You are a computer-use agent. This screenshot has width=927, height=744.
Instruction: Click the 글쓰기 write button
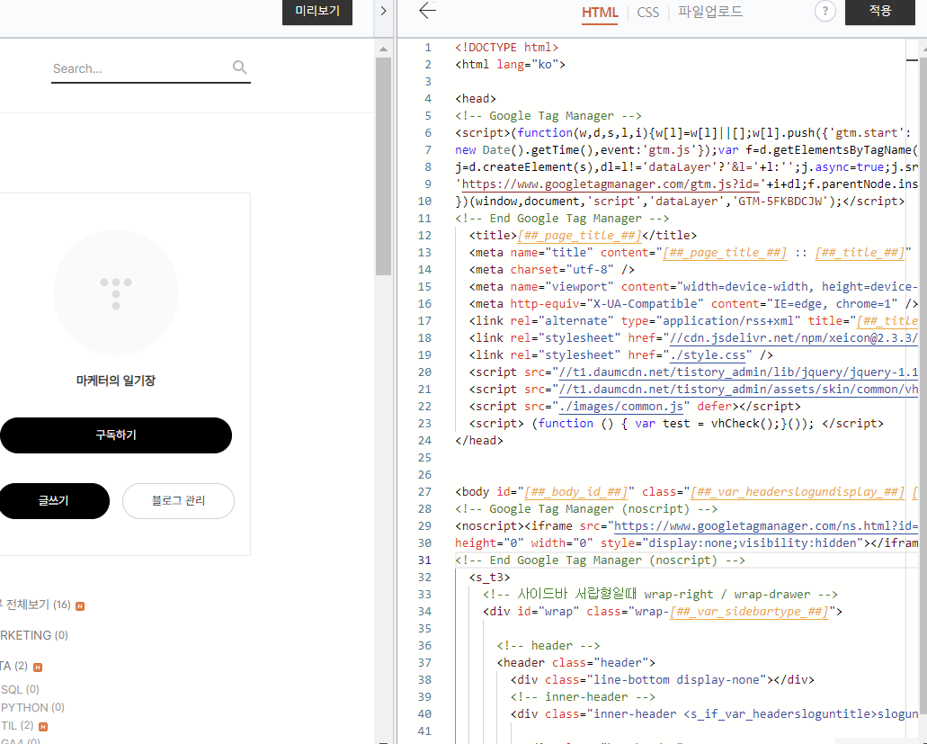(54, 501)
